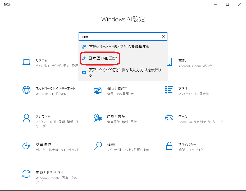Click the Privacy padlock icon

(169, 146)
